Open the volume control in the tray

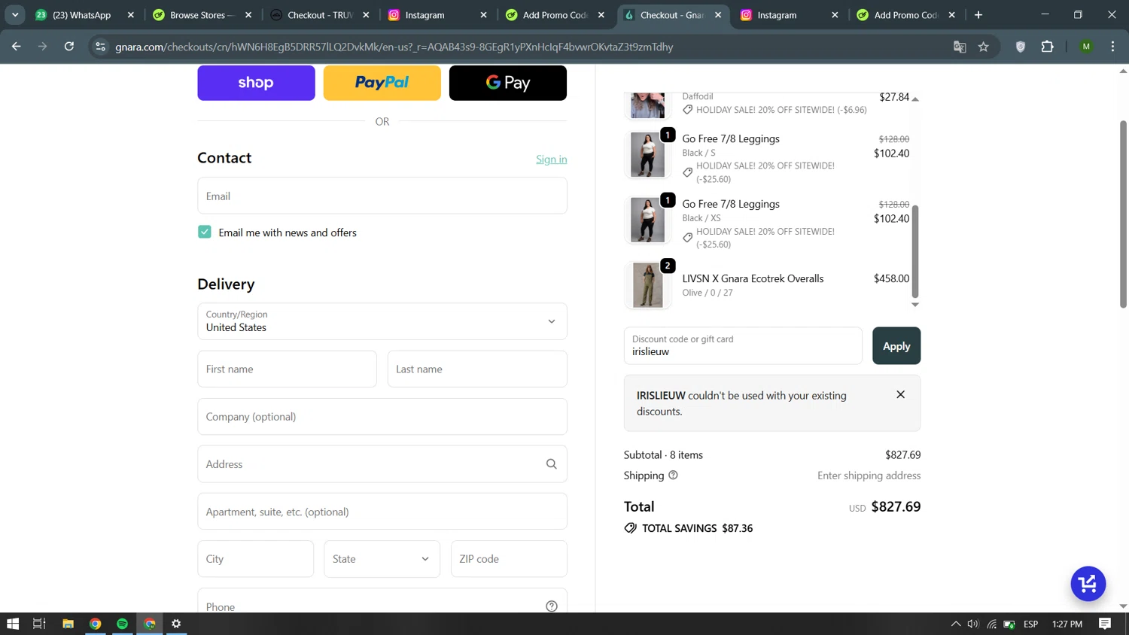(973, 624)
